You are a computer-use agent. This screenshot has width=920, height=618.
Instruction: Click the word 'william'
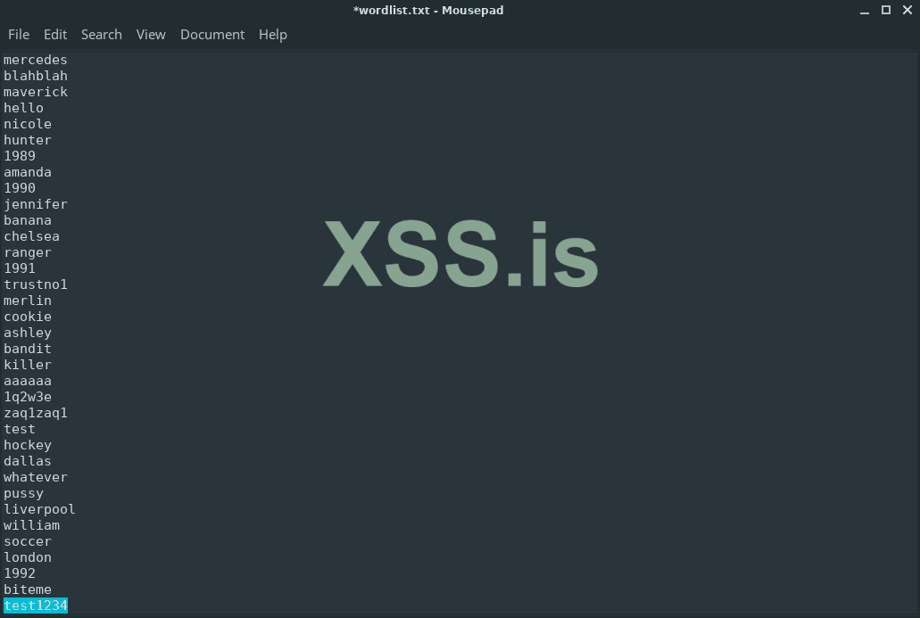click(31, 525)
